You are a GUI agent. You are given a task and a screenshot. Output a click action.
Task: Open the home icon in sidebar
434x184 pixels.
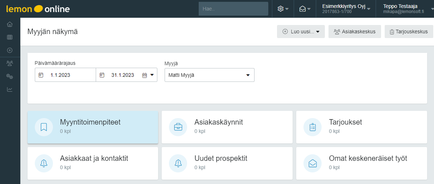tap(10, 24)
